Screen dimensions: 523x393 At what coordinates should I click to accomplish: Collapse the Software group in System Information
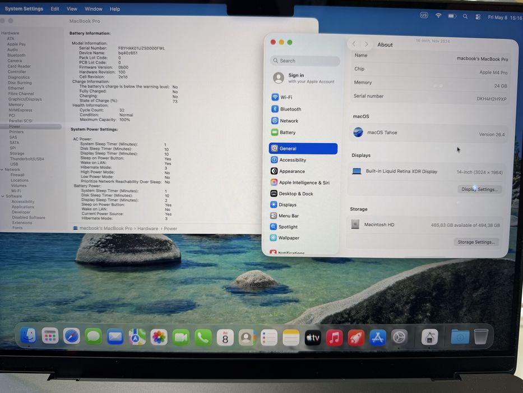3,196
